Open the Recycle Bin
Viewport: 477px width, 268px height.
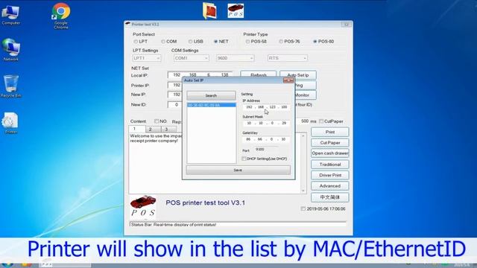[10, 86]
